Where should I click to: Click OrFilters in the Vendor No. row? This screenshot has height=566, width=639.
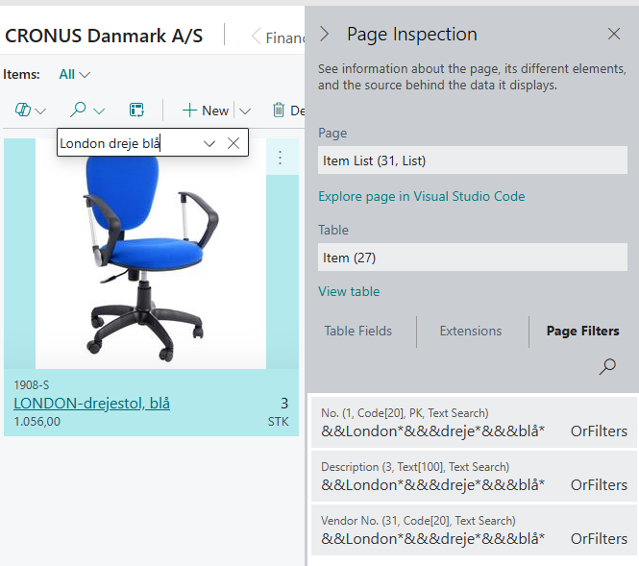pos(599,539)
